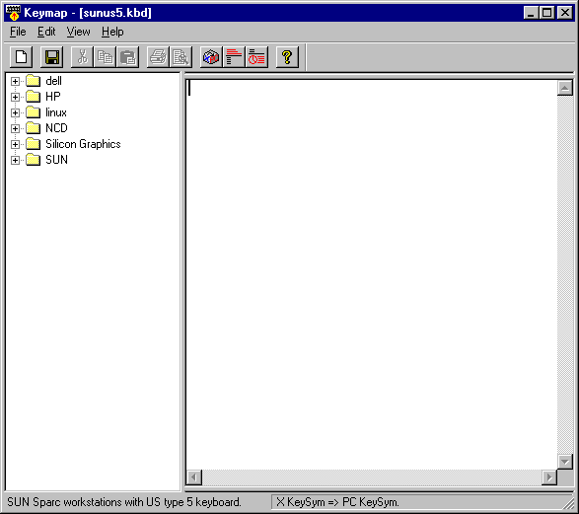This screenshot has width=579, height=514.
Task: Click the horizontal scrollbar right arrow
Action: [549, 477]
